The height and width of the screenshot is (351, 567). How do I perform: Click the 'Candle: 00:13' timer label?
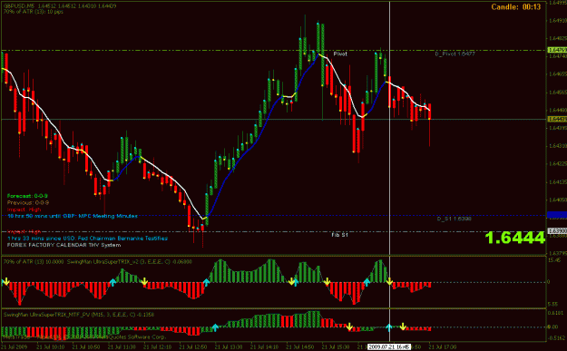tap(516, 7)
